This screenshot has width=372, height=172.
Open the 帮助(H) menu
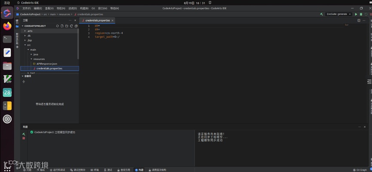(x=114, y=8)
